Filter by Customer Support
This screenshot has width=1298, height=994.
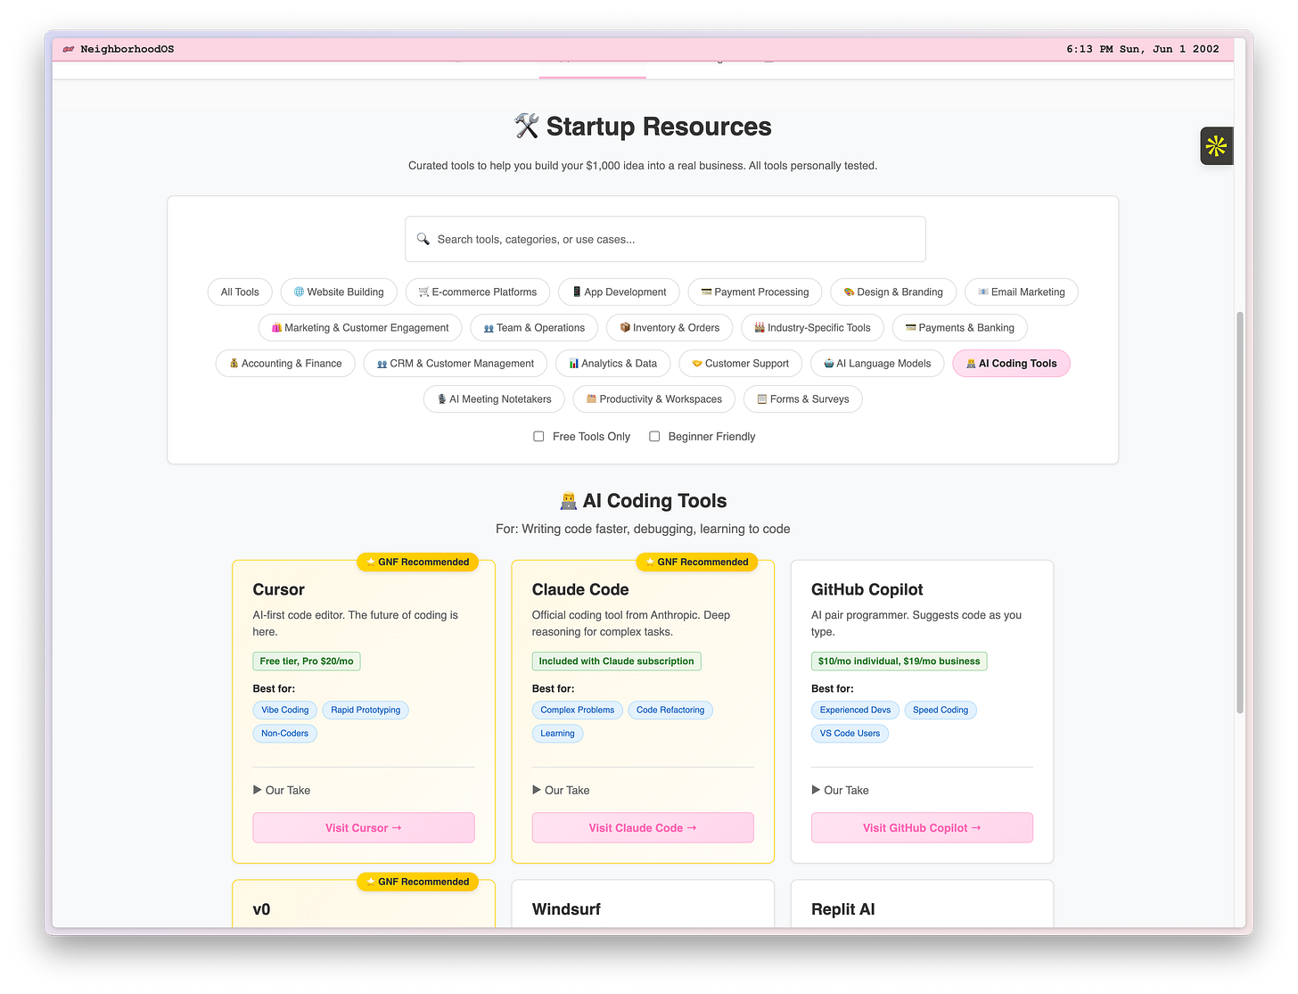[x=741, y=363]
